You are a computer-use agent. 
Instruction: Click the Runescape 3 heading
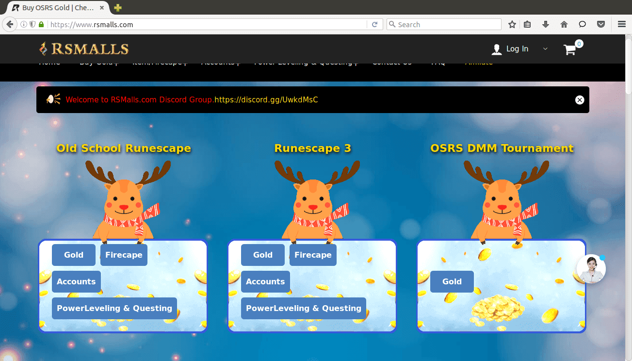point(312,148)
